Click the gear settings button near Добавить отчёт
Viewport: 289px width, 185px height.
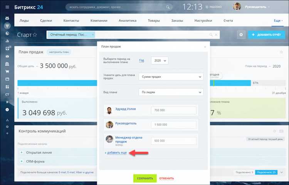coord(241,35)
